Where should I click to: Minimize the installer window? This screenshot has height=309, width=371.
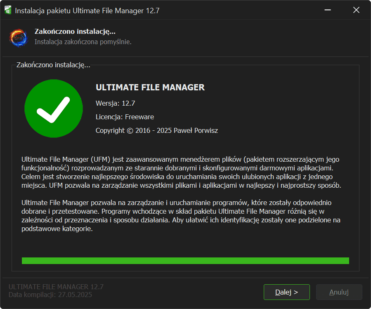[328, 10]
